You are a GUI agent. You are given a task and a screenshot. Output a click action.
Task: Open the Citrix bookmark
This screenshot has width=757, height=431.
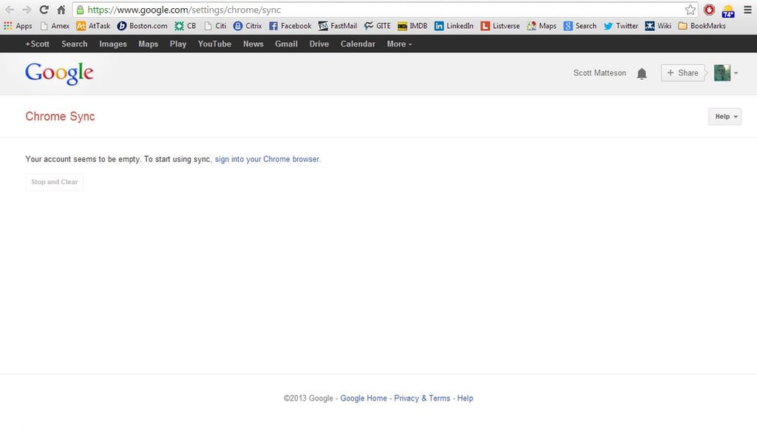pos(248,26)
